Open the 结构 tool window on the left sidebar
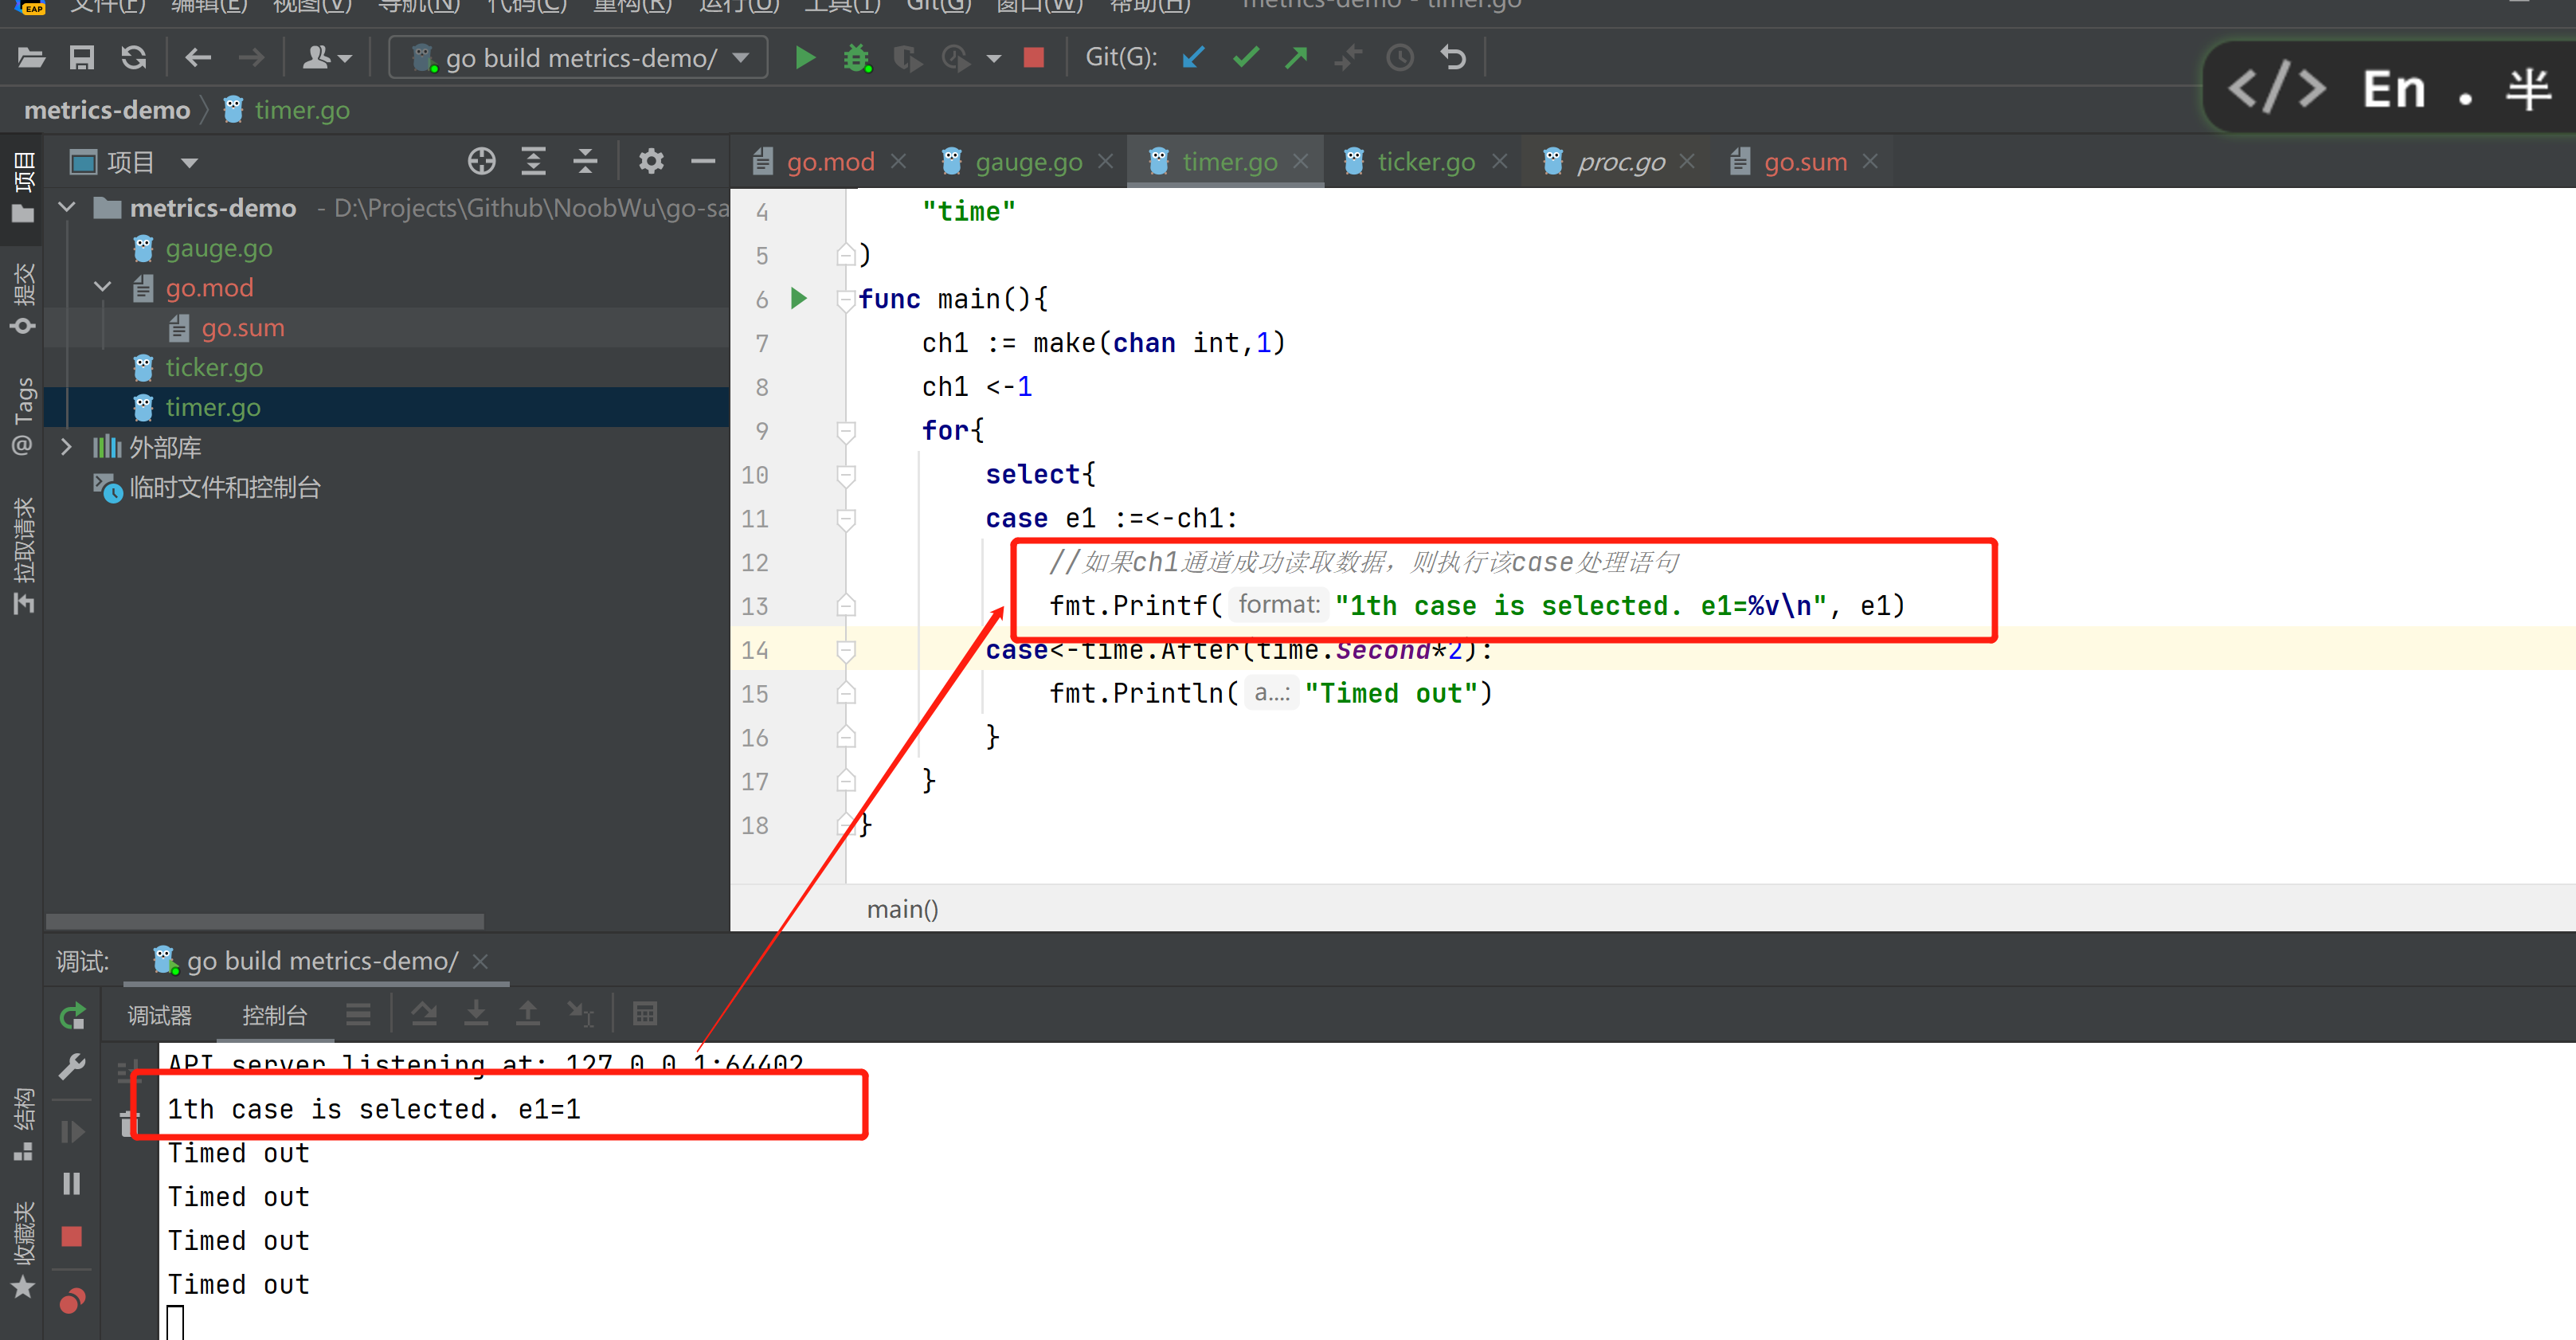Screen dimensions: 2576x1340 tap(22, 1124)
